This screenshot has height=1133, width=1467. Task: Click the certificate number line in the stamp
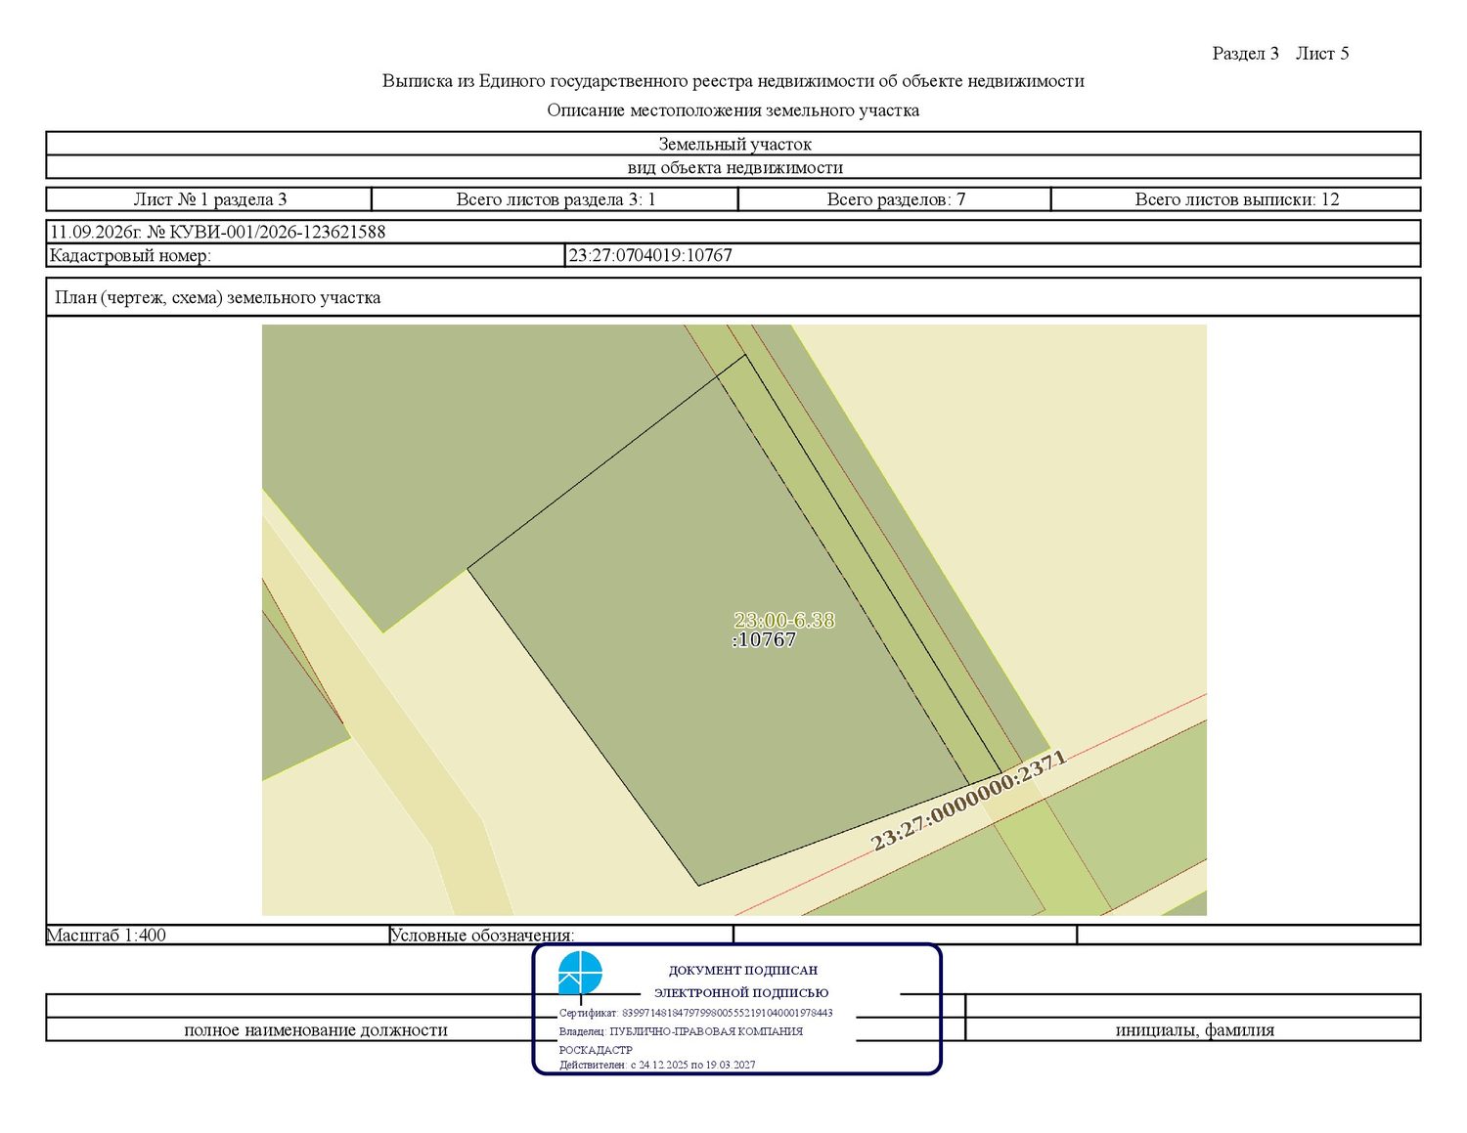696,1013
